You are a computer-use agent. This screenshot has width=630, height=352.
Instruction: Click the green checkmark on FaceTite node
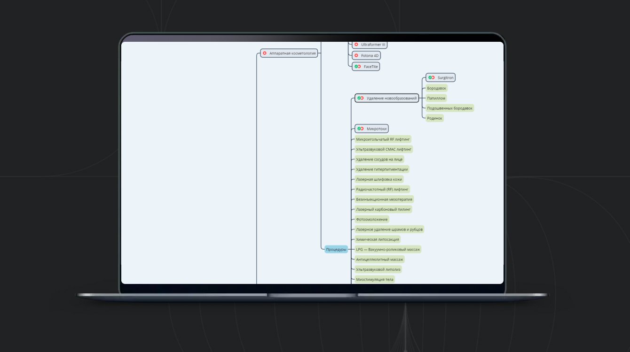[356, 67]
